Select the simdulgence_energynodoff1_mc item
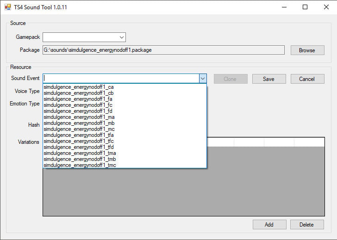Screen dimensions: 337x240 click(125, 129)
